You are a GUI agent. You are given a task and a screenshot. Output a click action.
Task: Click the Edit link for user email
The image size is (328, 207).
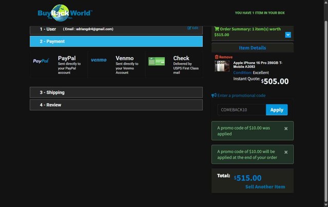192,28
